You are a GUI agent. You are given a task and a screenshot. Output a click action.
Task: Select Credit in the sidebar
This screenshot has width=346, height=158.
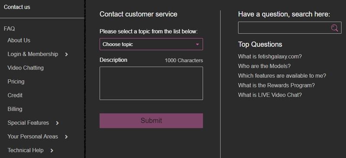pyautogui.click(x=15, y=95)
